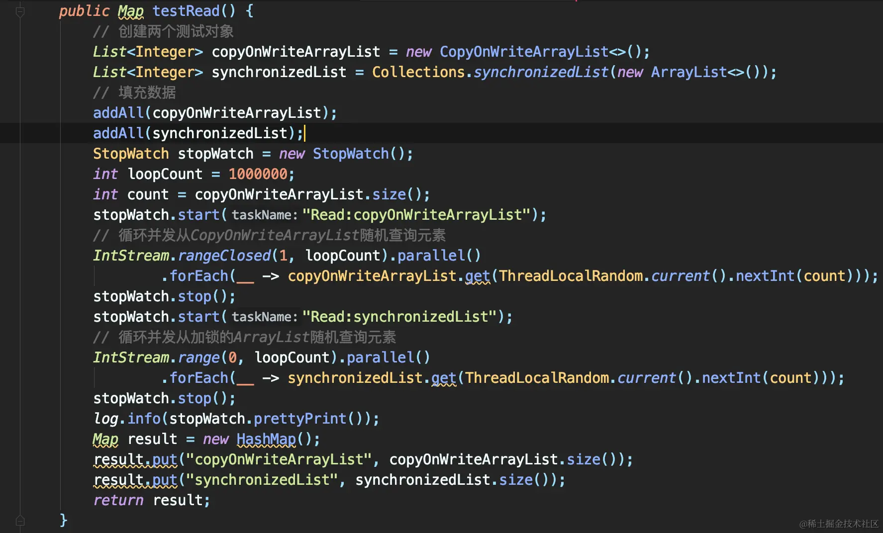Click the closing brace of testRead method
The height and width of the screenshot is (533, 883).
click(63, 521)
